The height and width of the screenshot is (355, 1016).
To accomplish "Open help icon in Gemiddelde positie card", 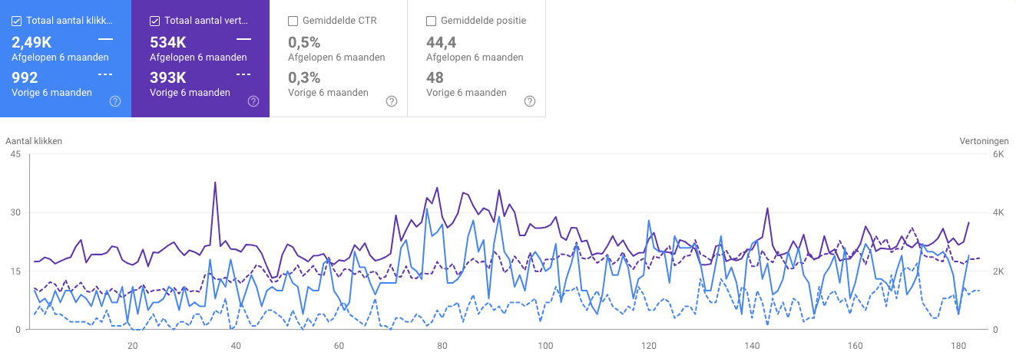I will 530,101.
